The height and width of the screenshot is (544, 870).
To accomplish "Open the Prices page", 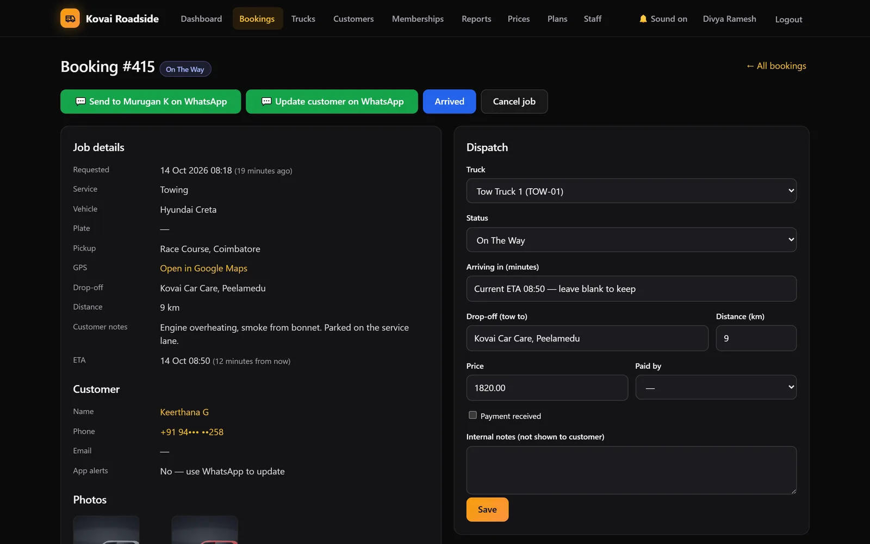I will (519, 18).
